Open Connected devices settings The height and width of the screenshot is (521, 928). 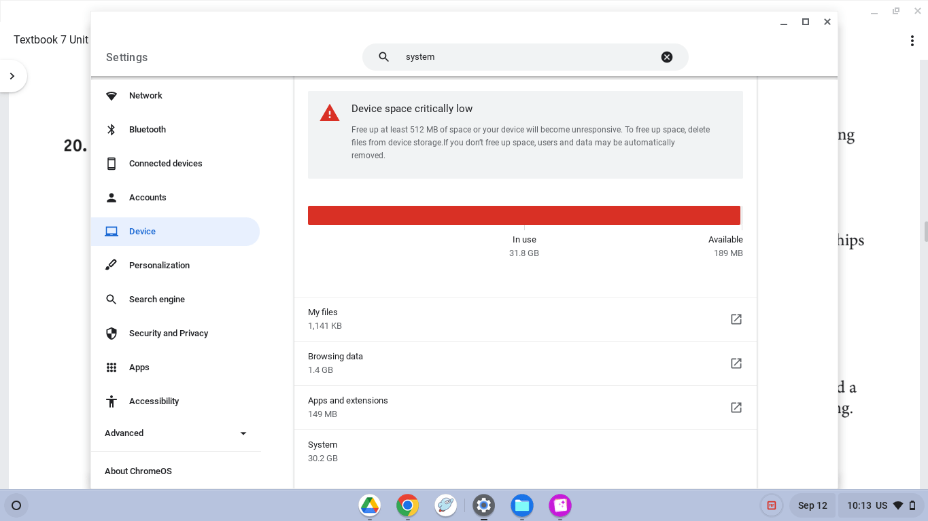165,163
